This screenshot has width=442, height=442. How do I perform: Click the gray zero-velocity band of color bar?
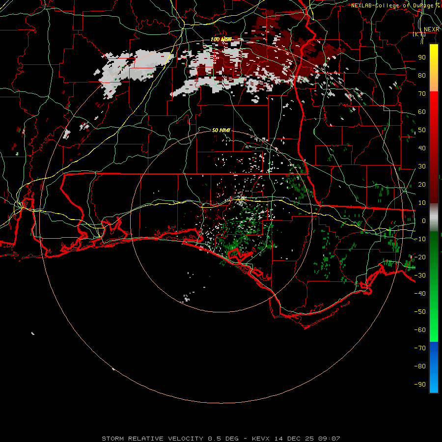click(434, 218)
